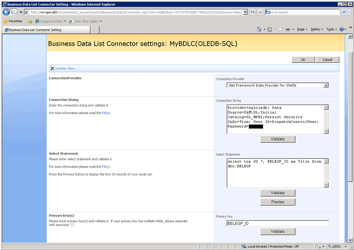Expand the address bar history dropdown
This screenshot has width=354, height=250.
click(245, 12)
